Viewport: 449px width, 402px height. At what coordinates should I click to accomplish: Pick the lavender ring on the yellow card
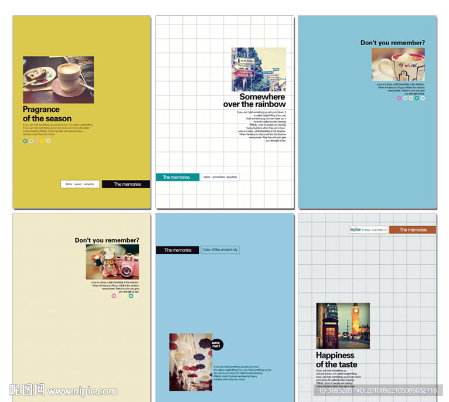pyautogui.click(x=31, y=141)
